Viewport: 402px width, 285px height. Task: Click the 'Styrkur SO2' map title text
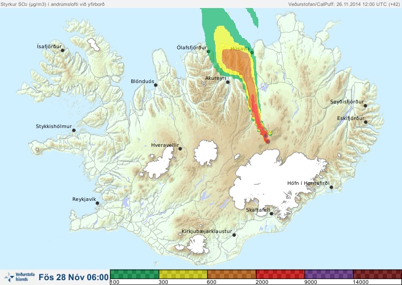coord(53,4)
